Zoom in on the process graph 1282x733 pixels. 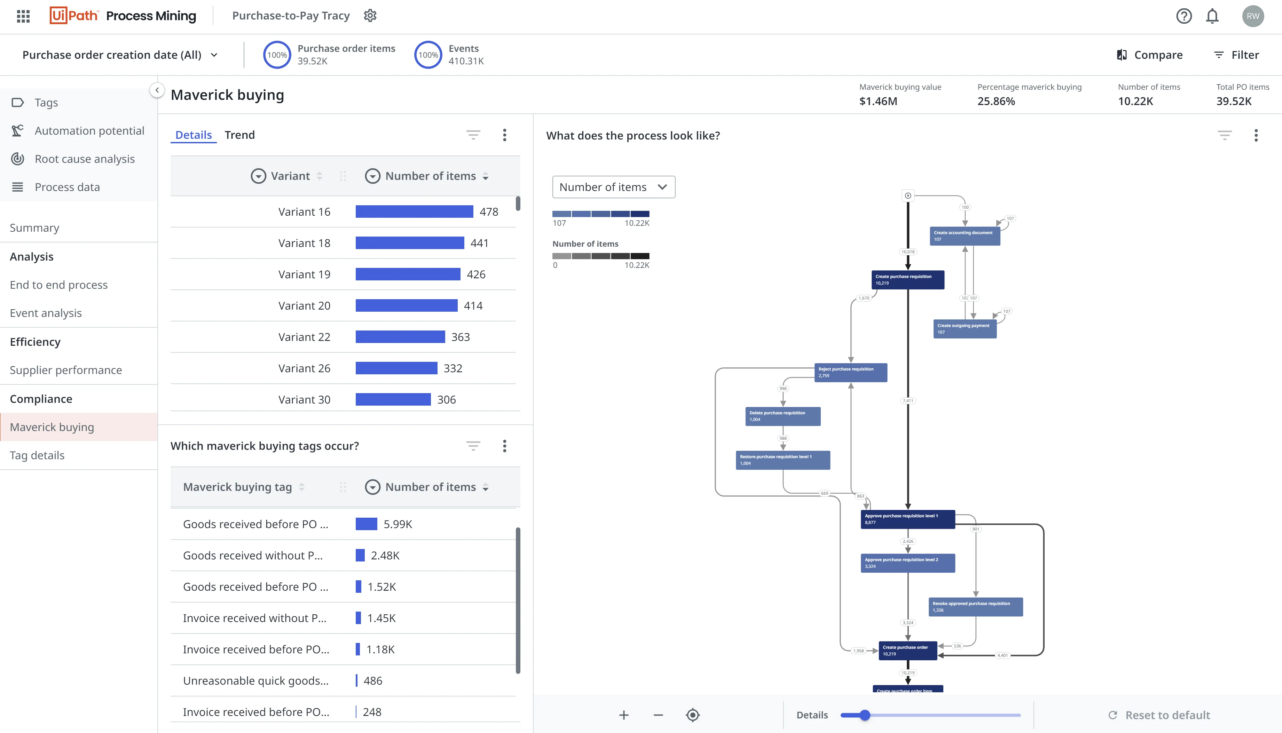click(x=624, y=714)
